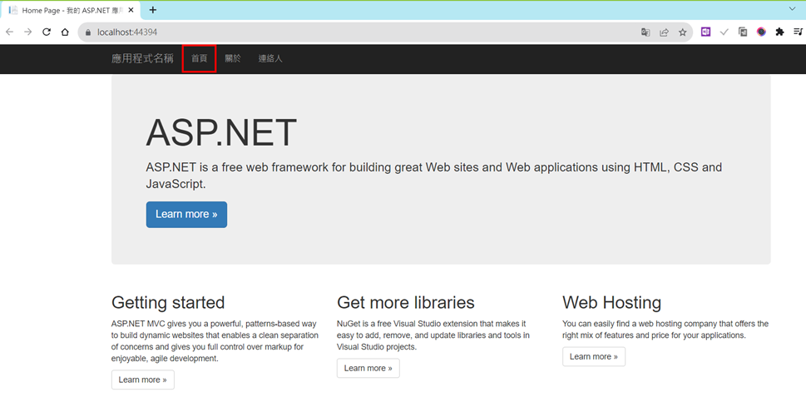
Task: Click the ASP.NET jumbotron heading
Action: pyautogui.click(x=221, y=132)
